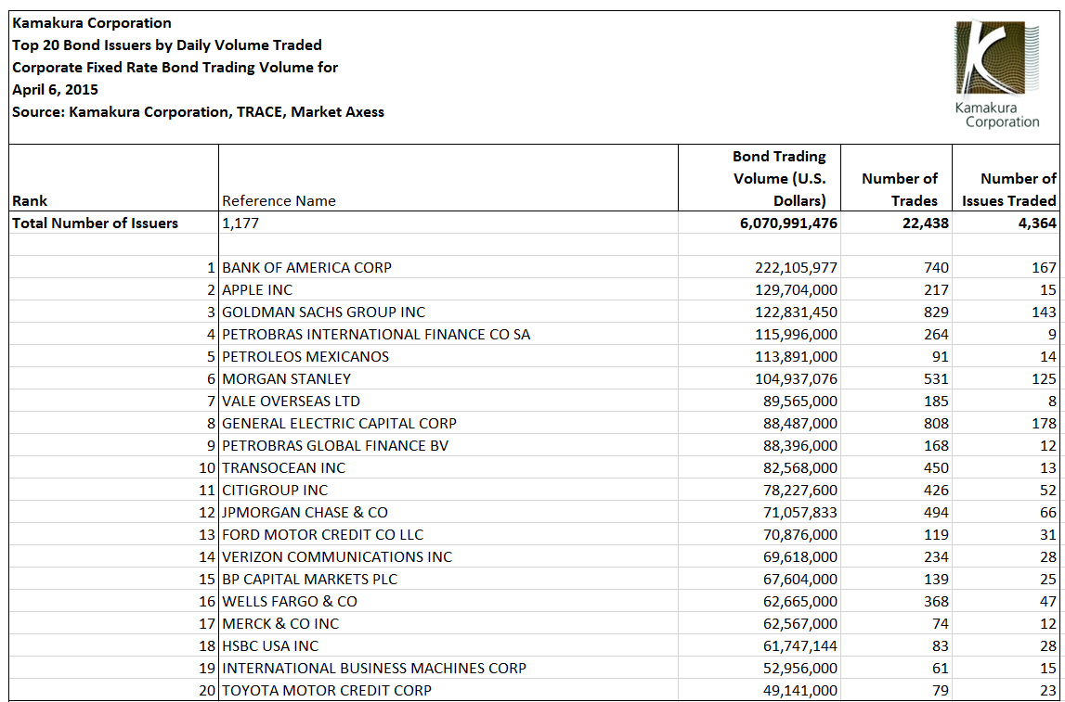This screenshot has height=702, width=1065.
Task: Select the Total Number of Issuers cell
Action: pos(113,223)
